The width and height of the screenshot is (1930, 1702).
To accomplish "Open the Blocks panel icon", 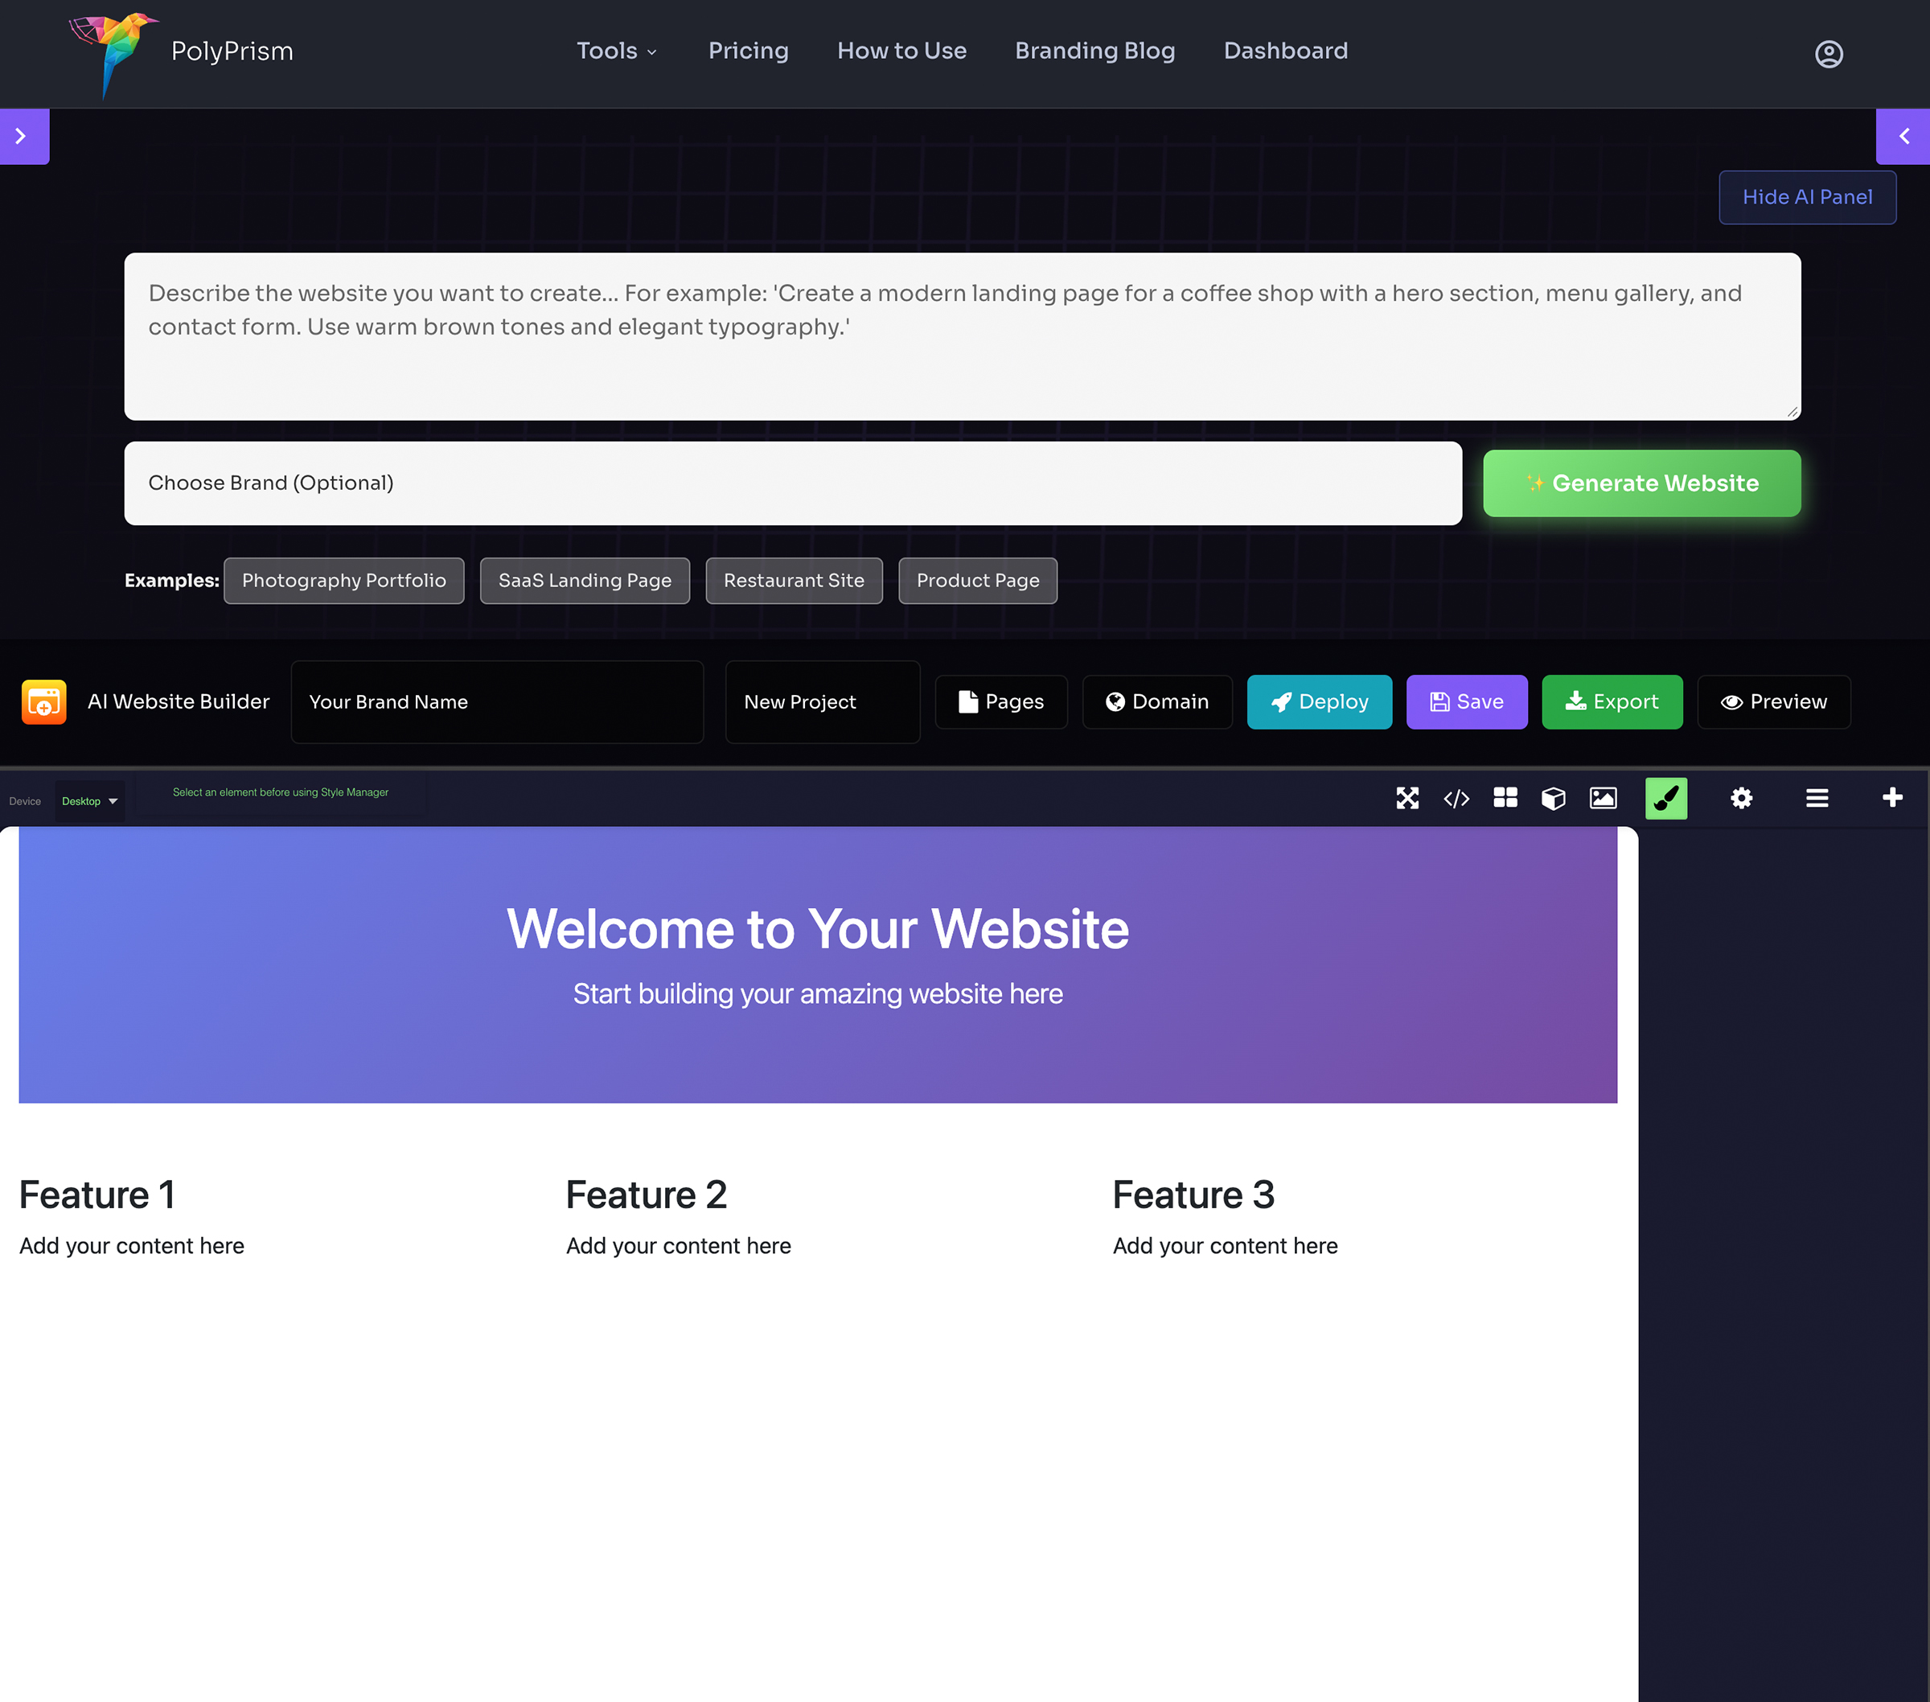I will 1505,798.
